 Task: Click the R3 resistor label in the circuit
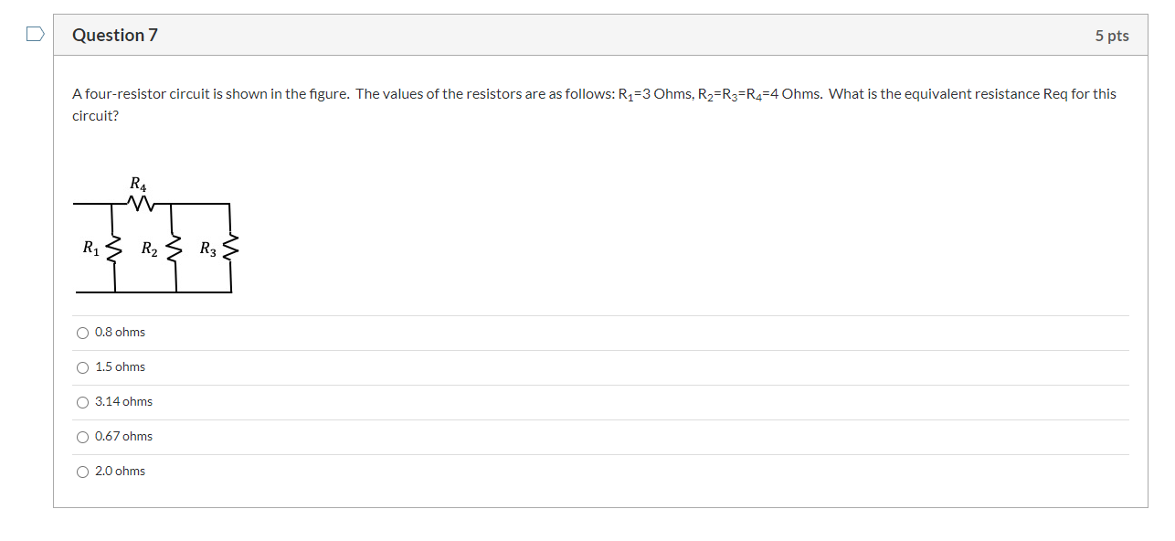coord(206,248)
